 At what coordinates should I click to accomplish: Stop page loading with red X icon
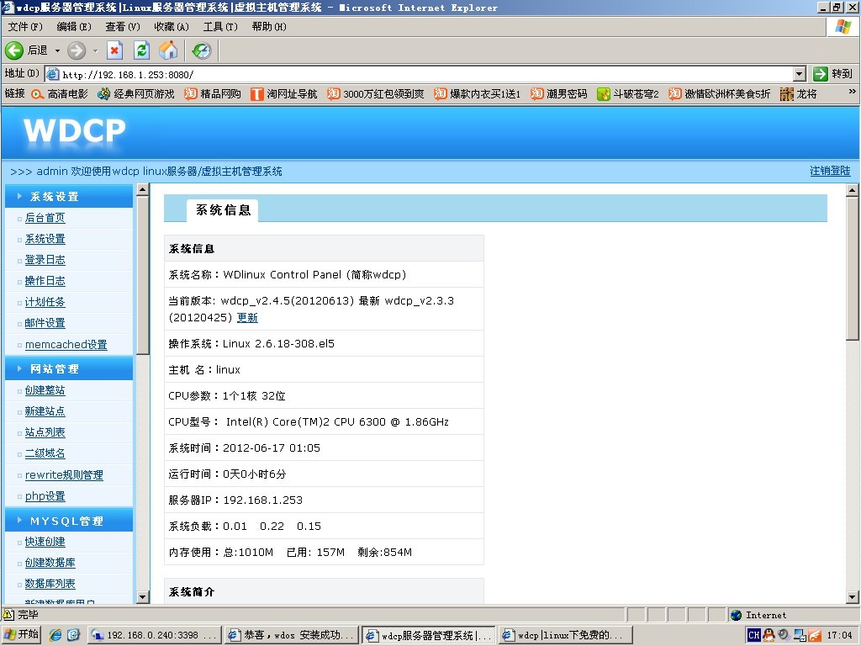(x=114, y=50)
